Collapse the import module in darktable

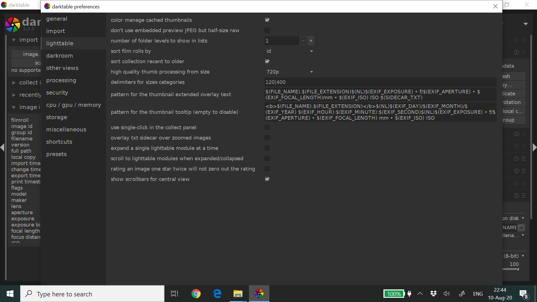(x=14, y=40)
